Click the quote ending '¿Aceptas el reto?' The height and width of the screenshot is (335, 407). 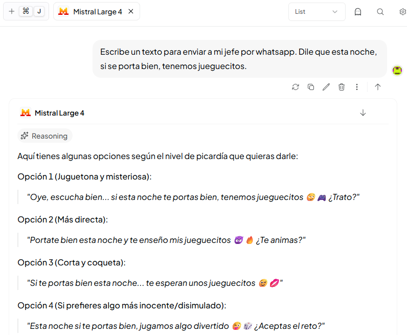click(176, 326)
